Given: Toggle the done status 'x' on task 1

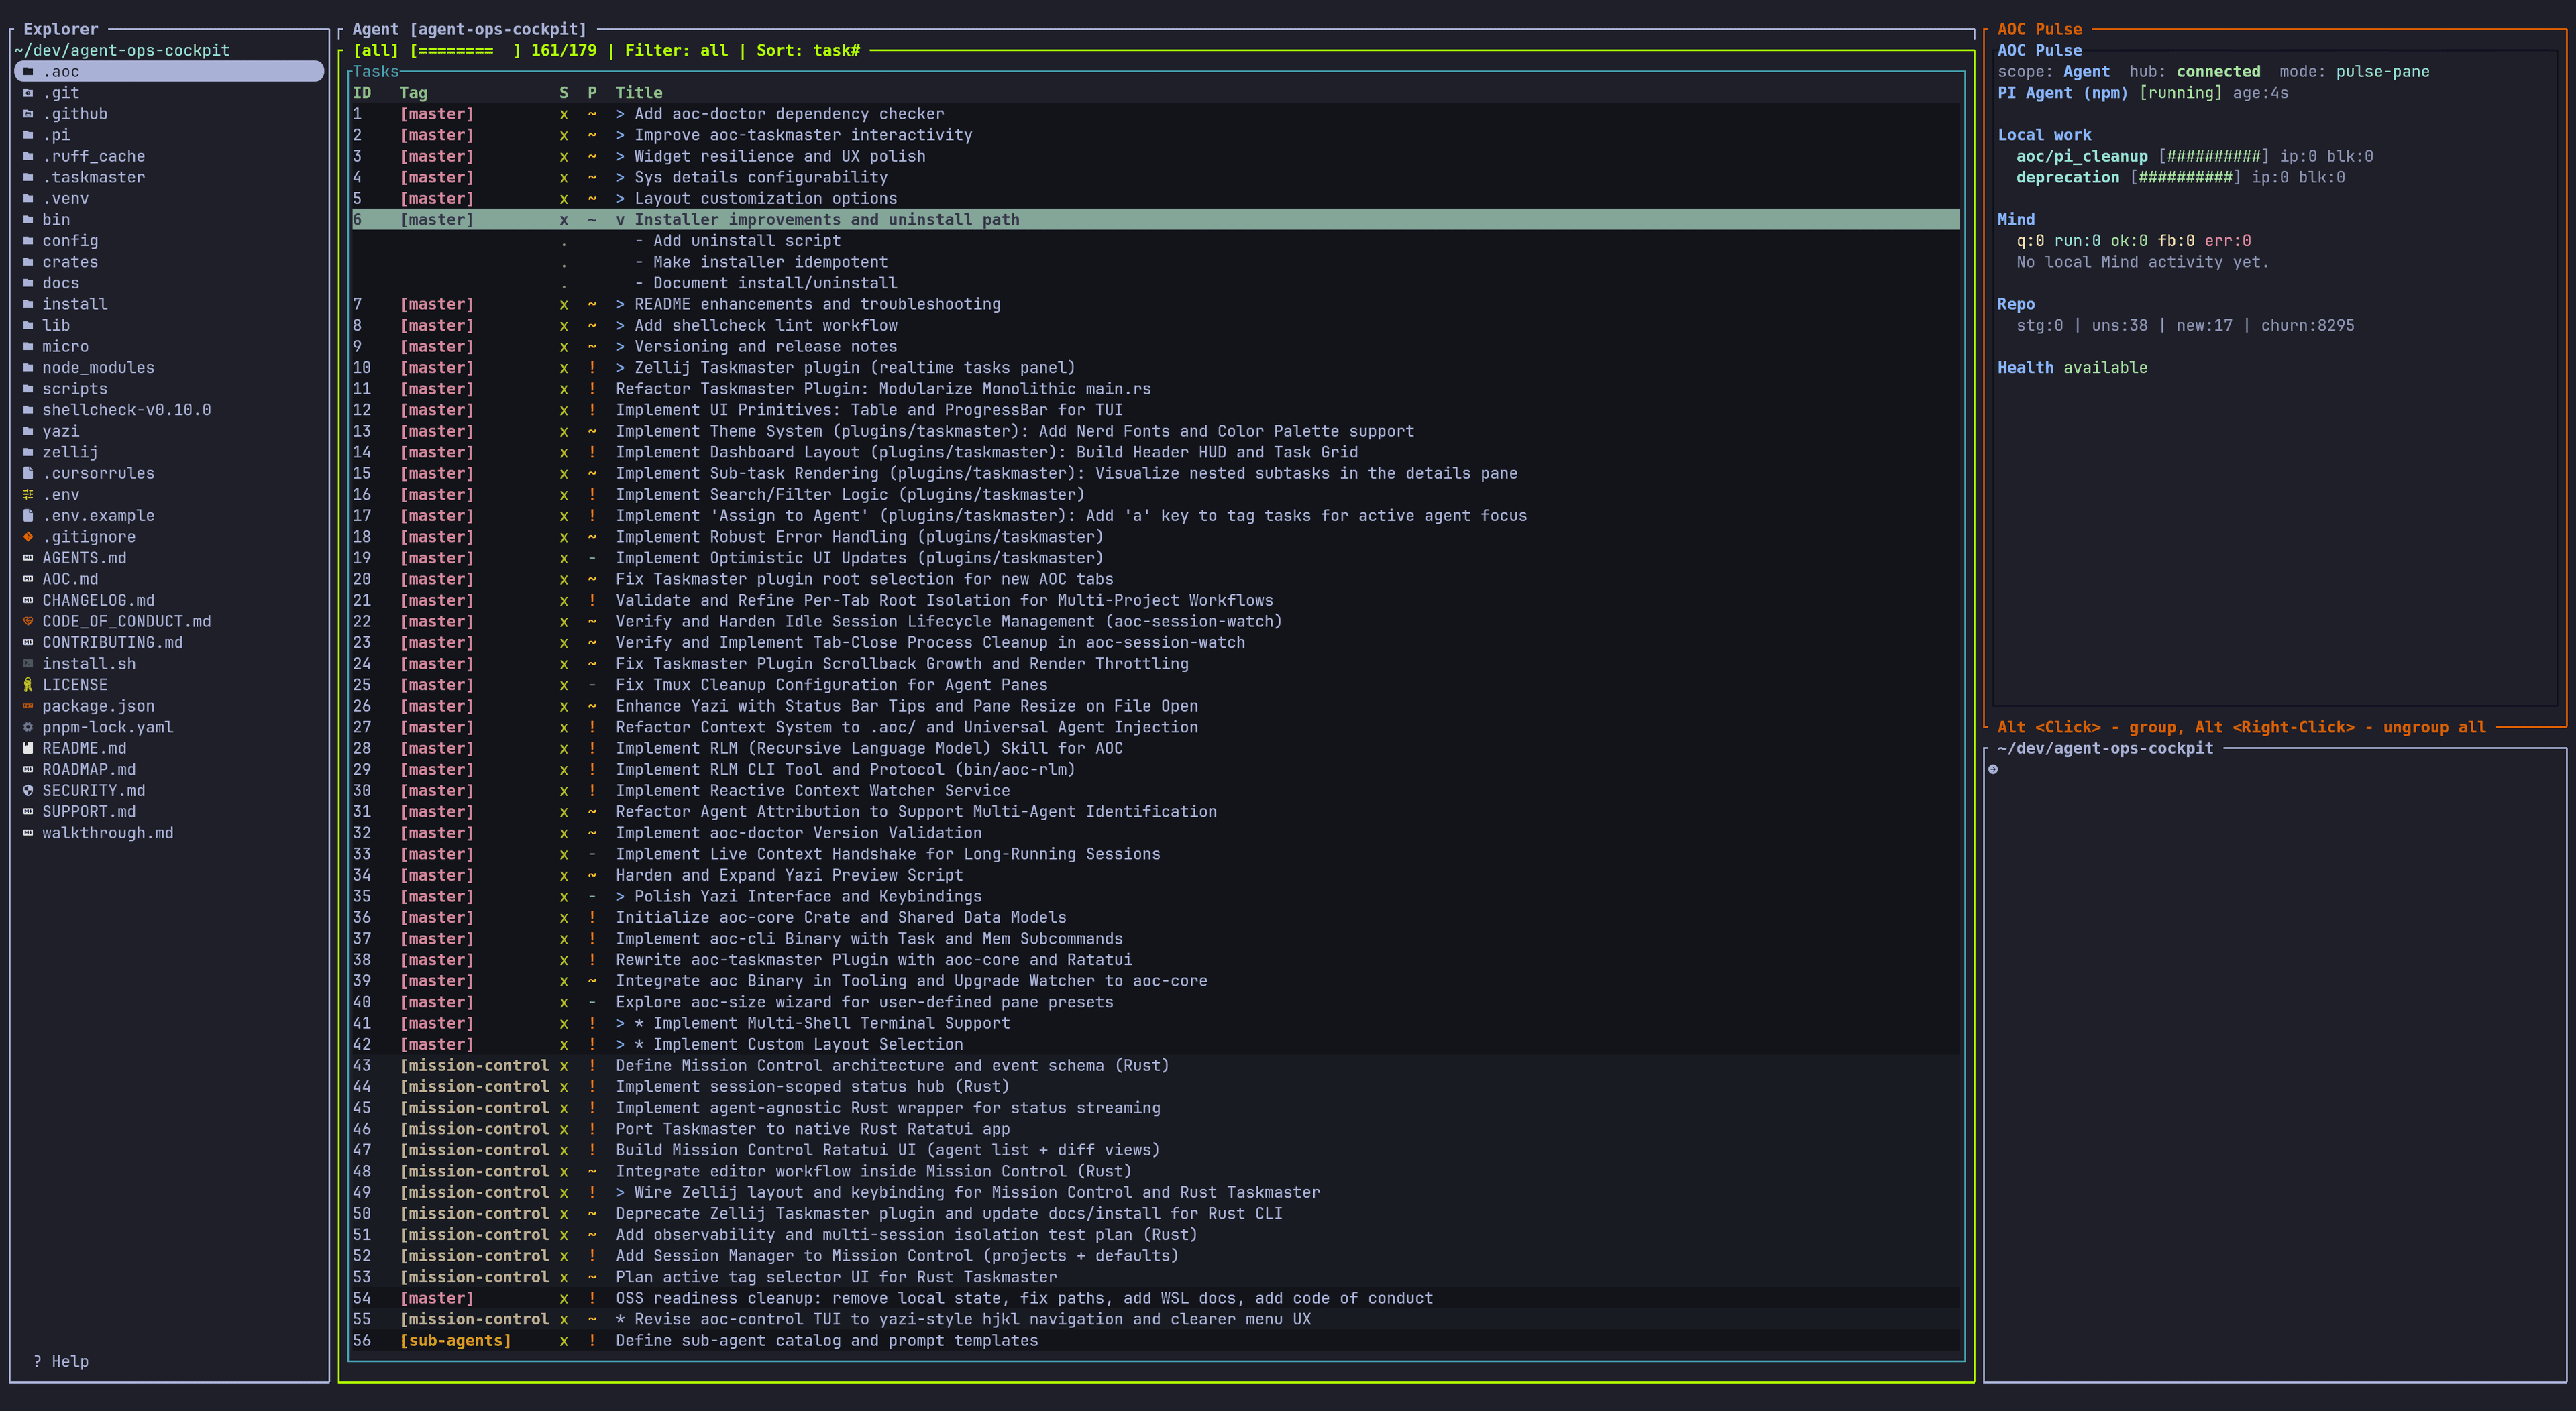Looking at the screenshot, I should click(563, 113).
